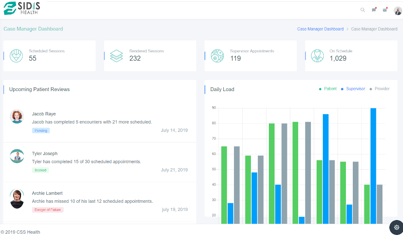403x239 pixels.
Task: Click the Rendered Sessions layers icon
Action: [116, 56]
